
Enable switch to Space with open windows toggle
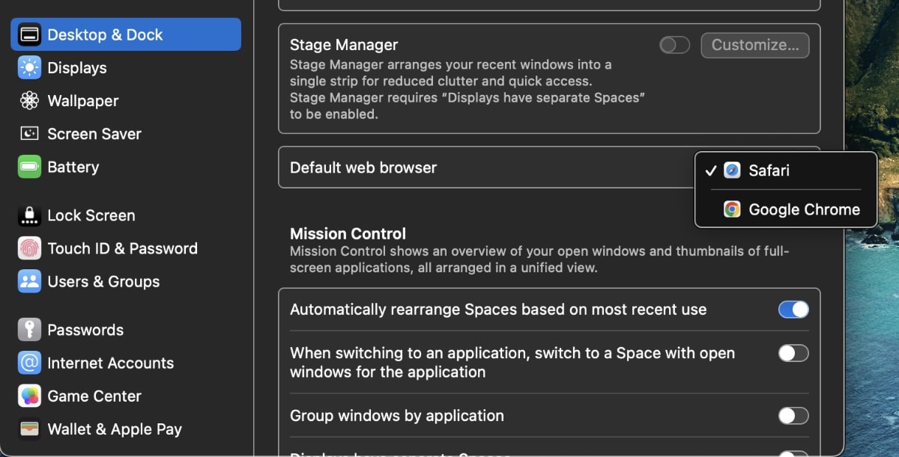pyautogui.click(x=793, y=354)
